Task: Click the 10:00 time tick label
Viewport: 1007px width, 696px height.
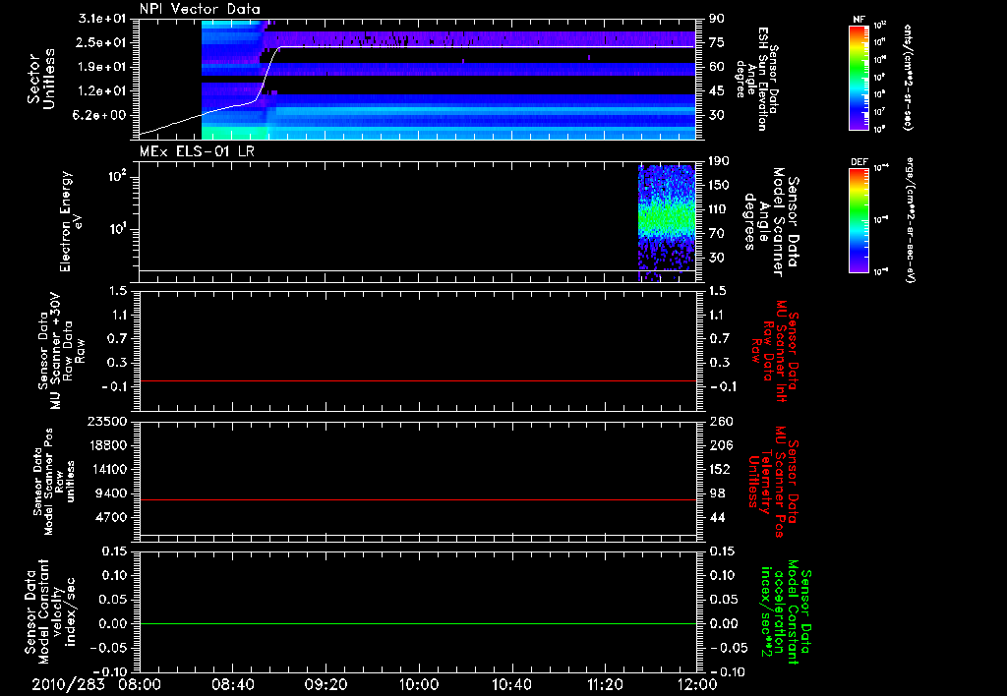Action: coord(419,684)
